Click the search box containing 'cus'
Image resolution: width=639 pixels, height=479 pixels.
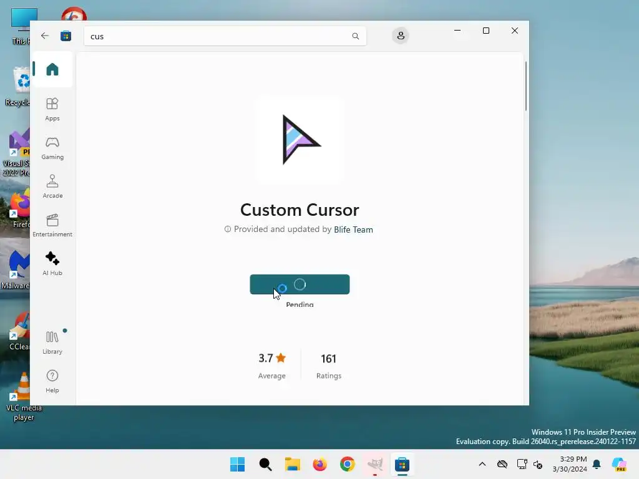(225, 36)
